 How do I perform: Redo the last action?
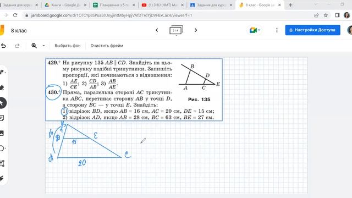pos(17,46)
